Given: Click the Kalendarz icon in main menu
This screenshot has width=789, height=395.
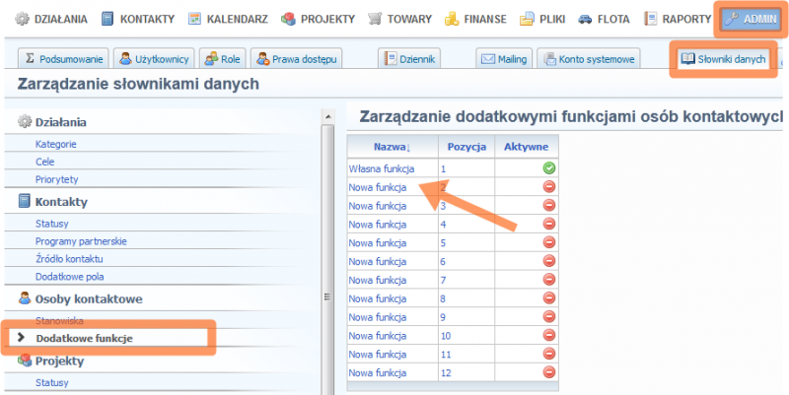Looking at the screenshot, I should [x=195, y=19].
